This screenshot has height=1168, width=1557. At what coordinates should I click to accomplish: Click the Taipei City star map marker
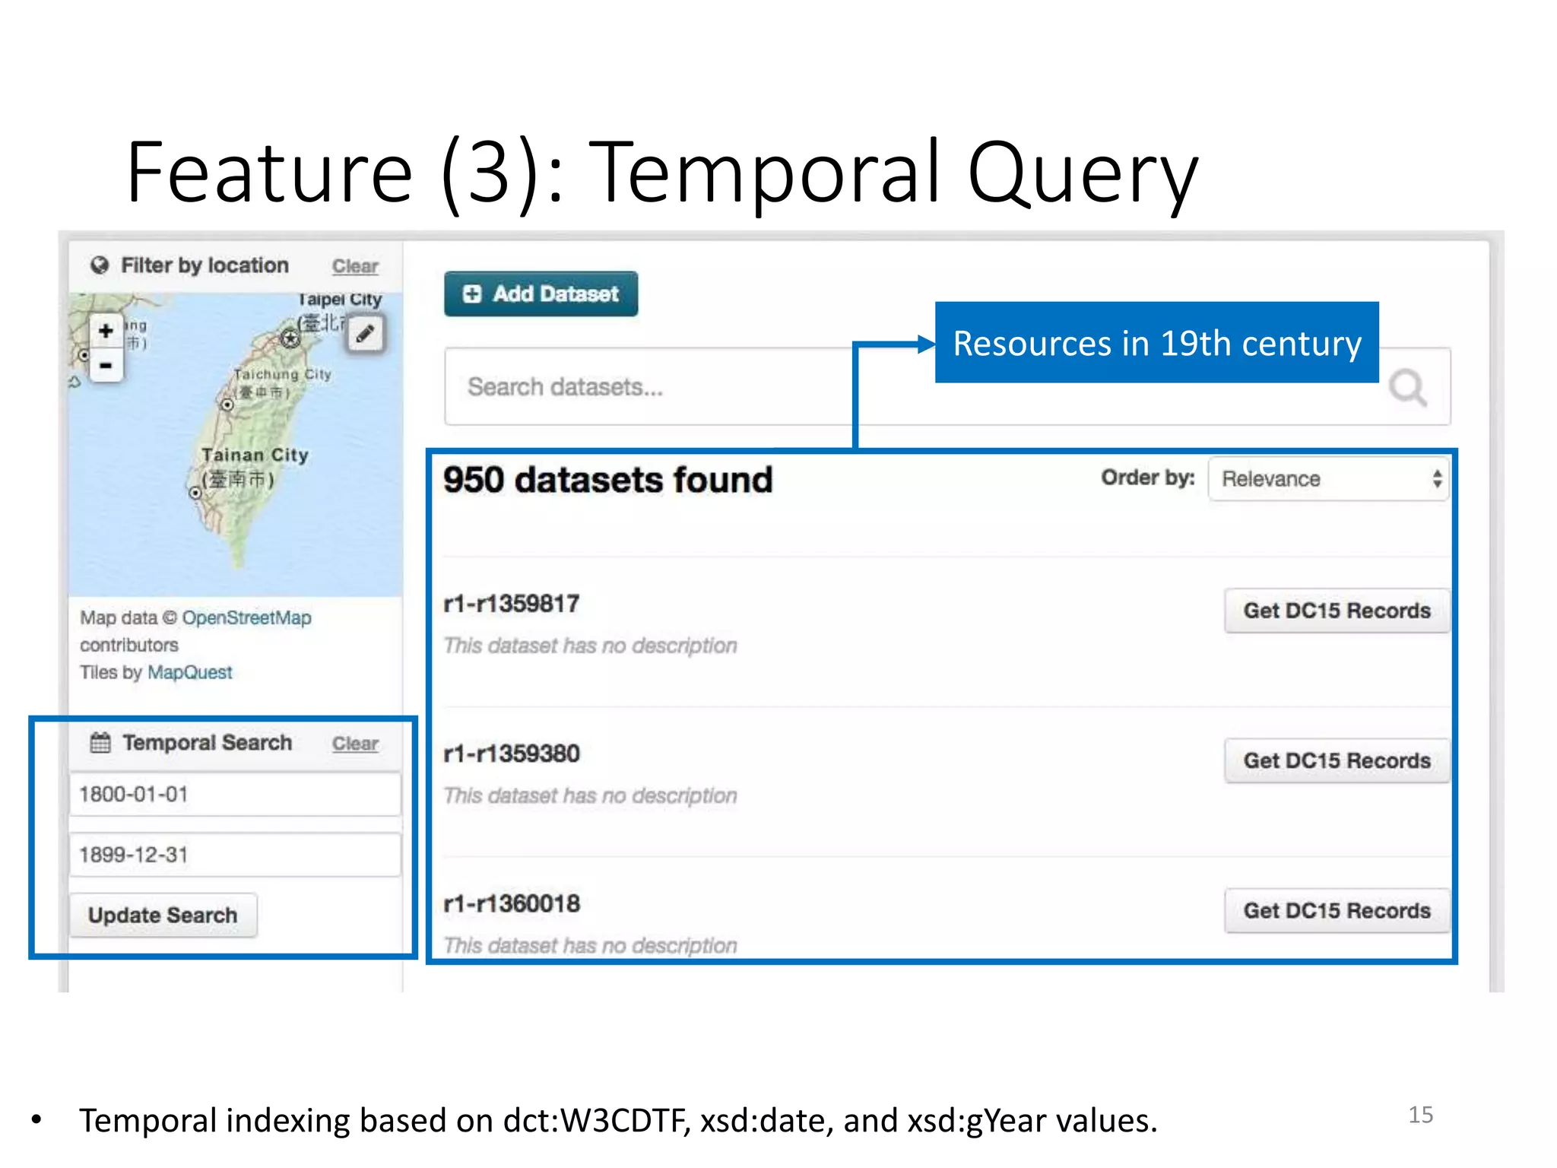point(290,338)
